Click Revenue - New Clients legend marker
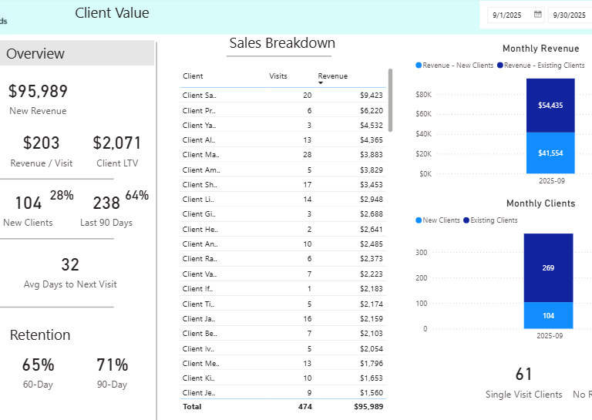592x420 pixels. (x=419, y=66)
